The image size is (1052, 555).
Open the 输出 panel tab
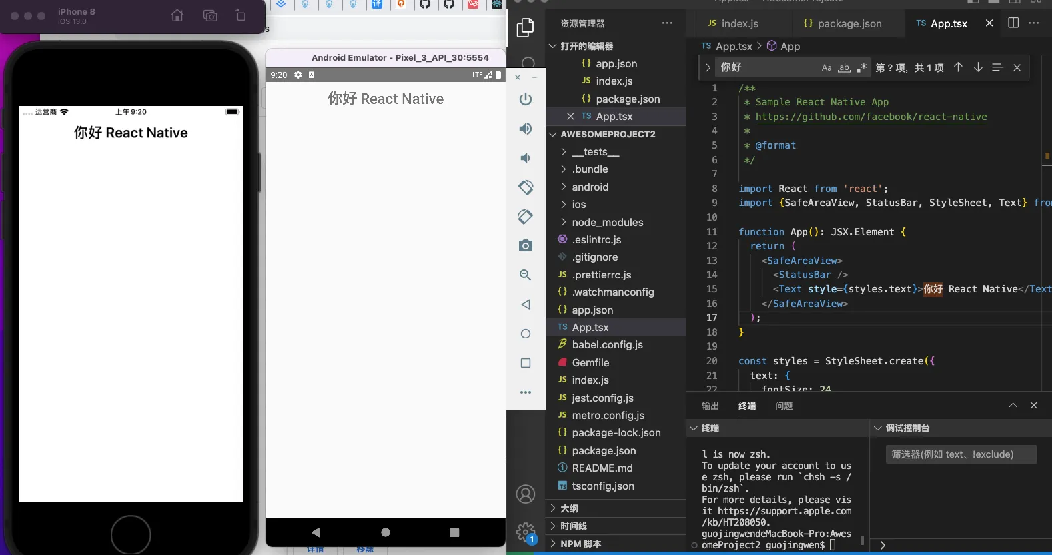(x=710, y=406)
